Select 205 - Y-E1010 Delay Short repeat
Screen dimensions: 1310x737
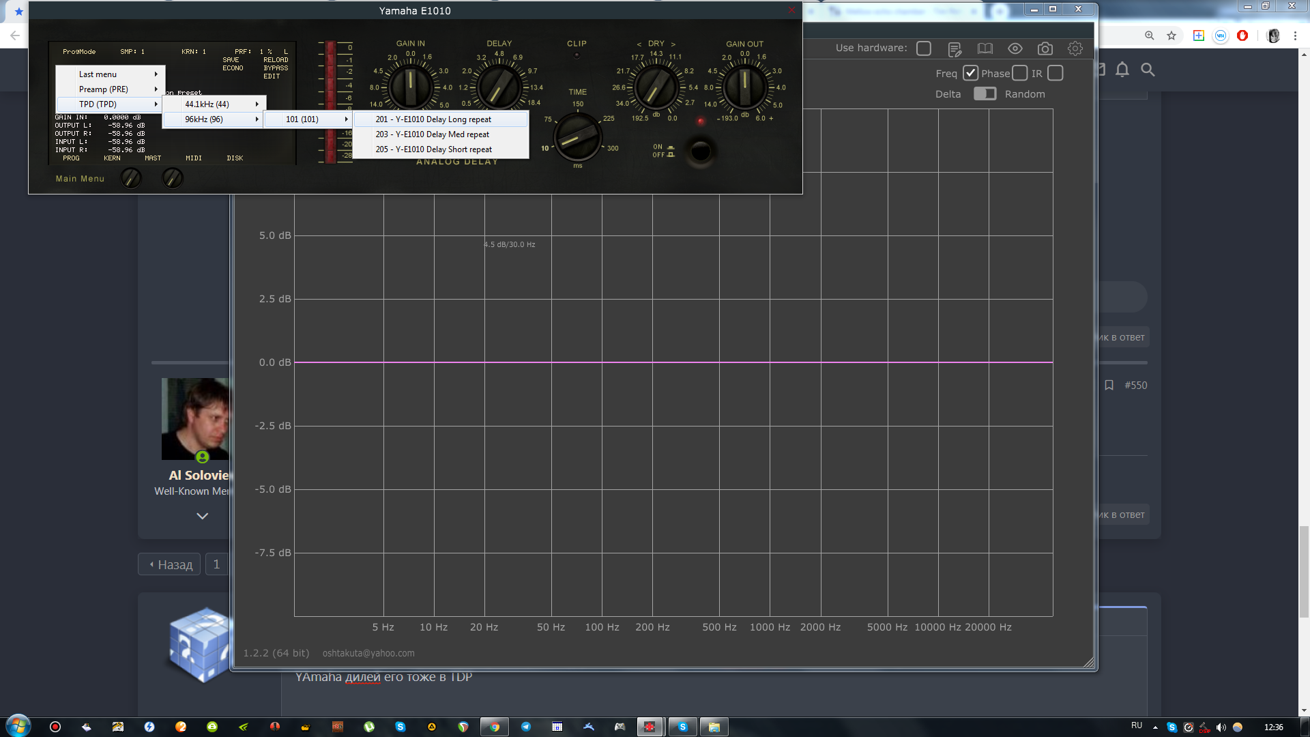441,149
